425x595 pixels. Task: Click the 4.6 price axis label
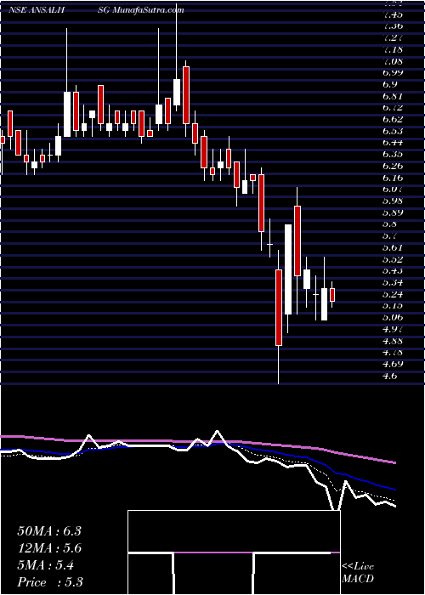391,376
